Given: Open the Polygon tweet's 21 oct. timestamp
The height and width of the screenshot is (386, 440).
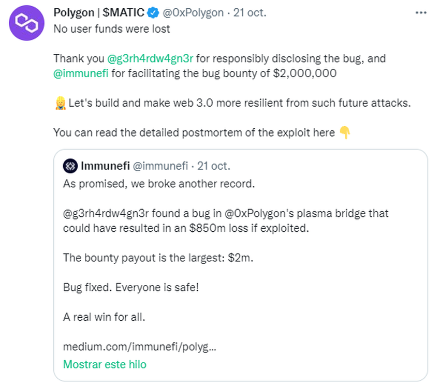Looking at the screenshot, I should [x=250, y=13].
